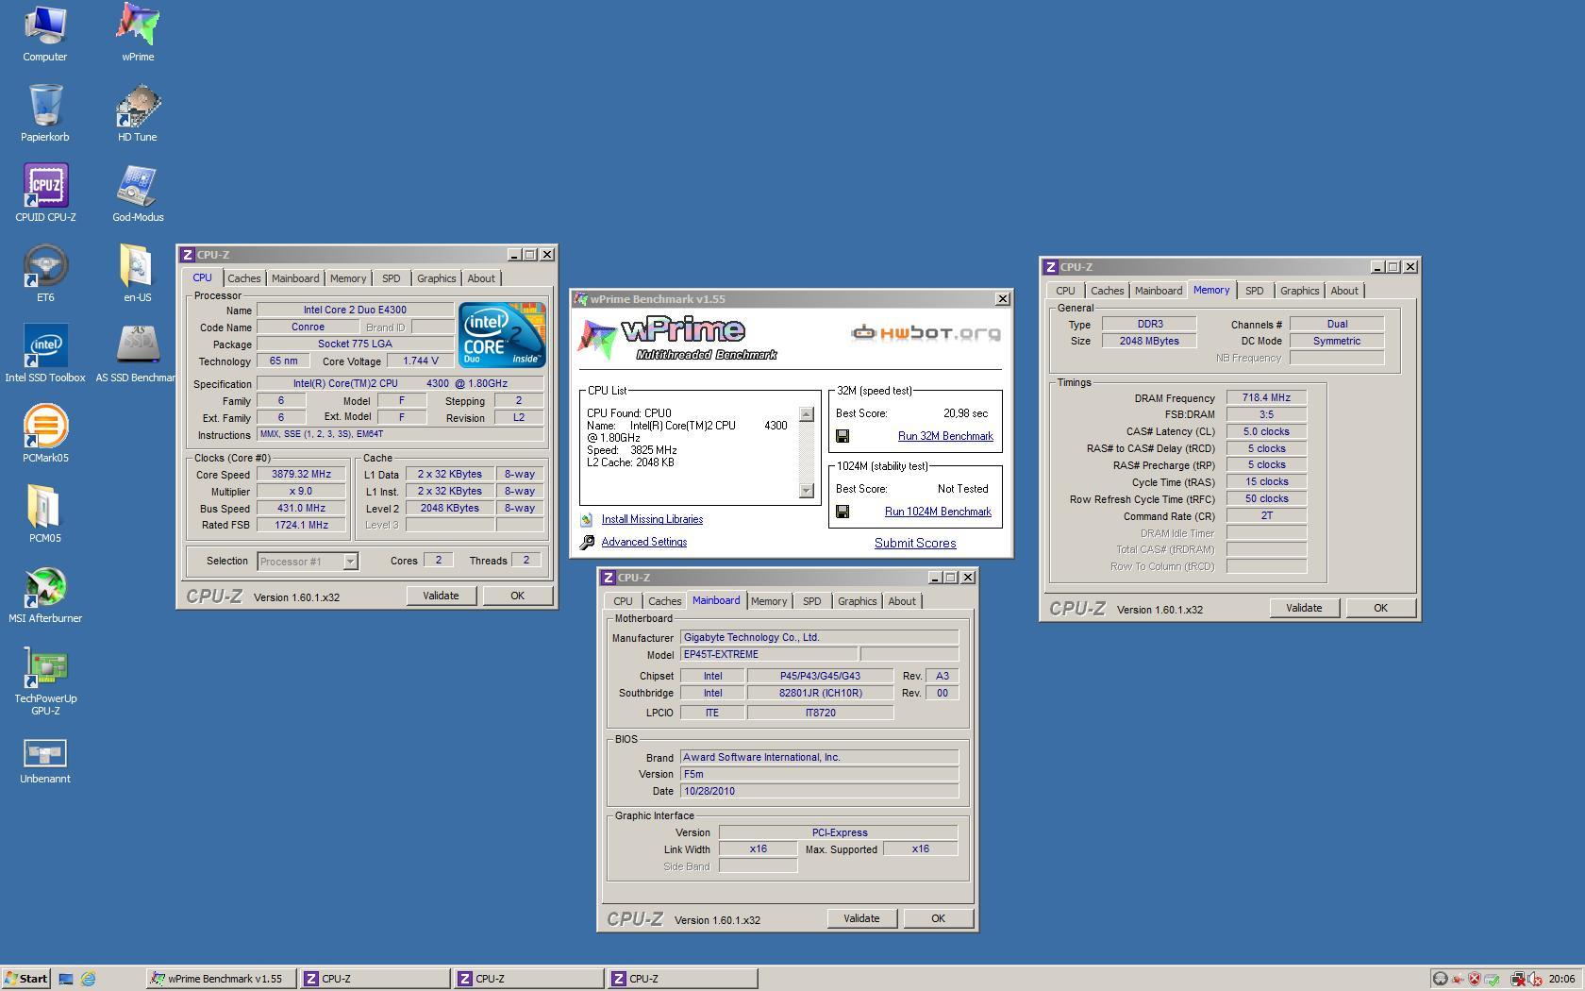Launch the PCMark05 shortcut
The width and height of the screenshot is (1585, 991).
[x=45, y=434]
